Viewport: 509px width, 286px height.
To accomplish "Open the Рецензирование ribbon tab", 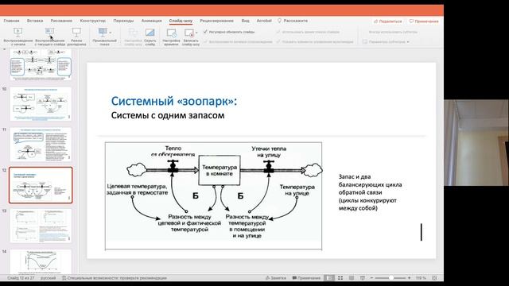I will click(216, 21).
